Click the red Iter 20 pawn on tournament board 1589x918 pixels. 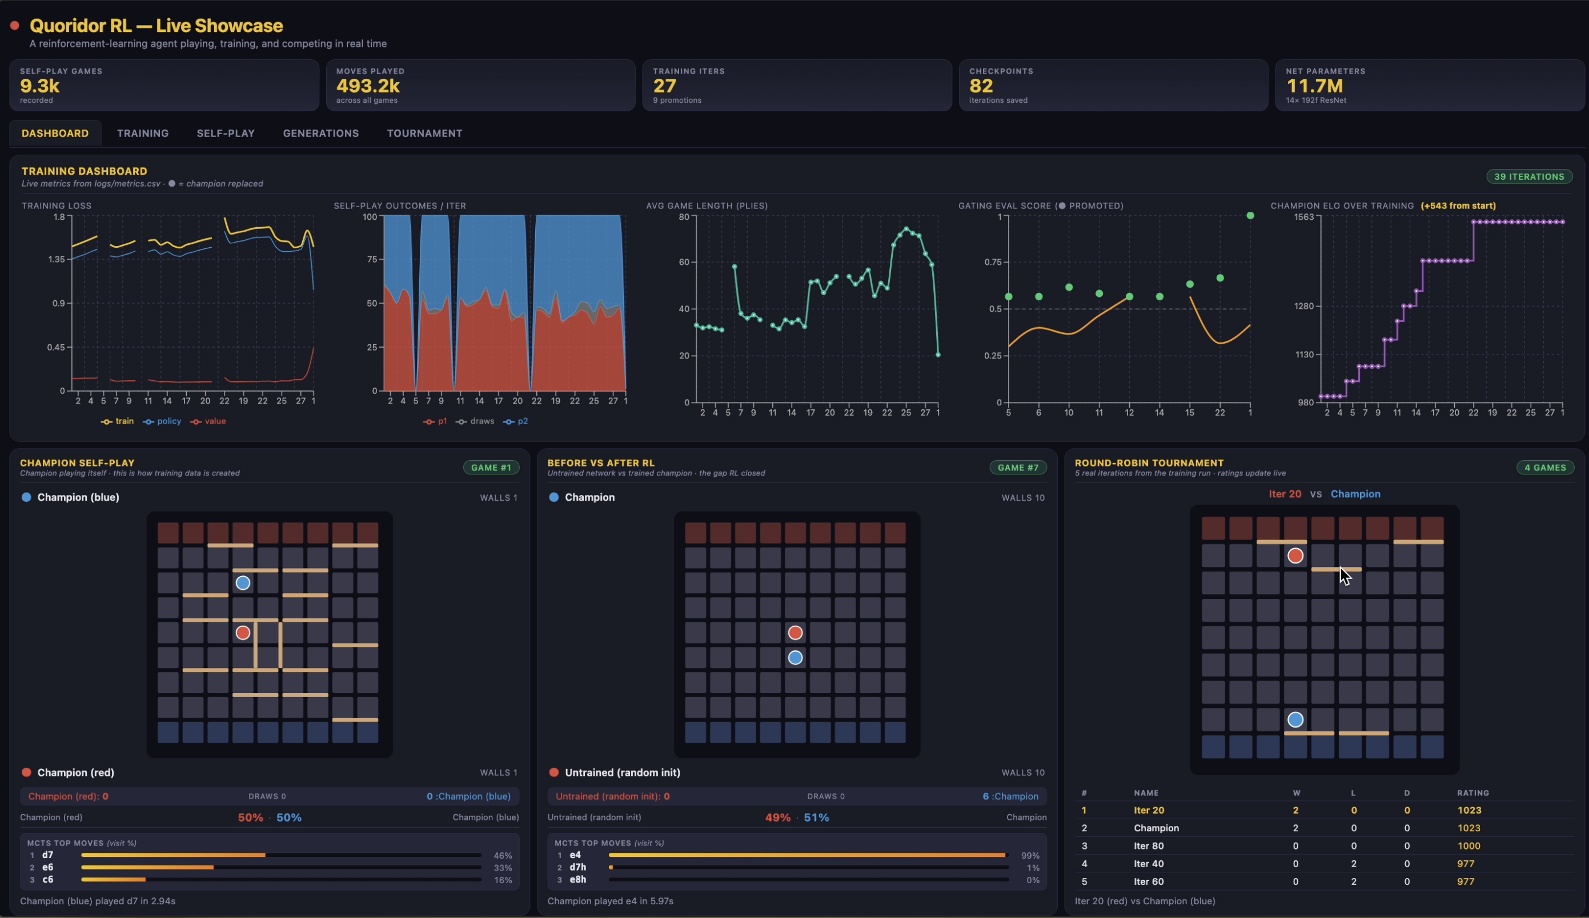tap(1295, 555)
